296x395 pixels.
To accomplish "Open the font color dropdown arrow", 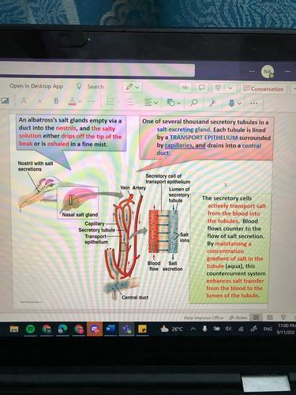I will 80,102.
